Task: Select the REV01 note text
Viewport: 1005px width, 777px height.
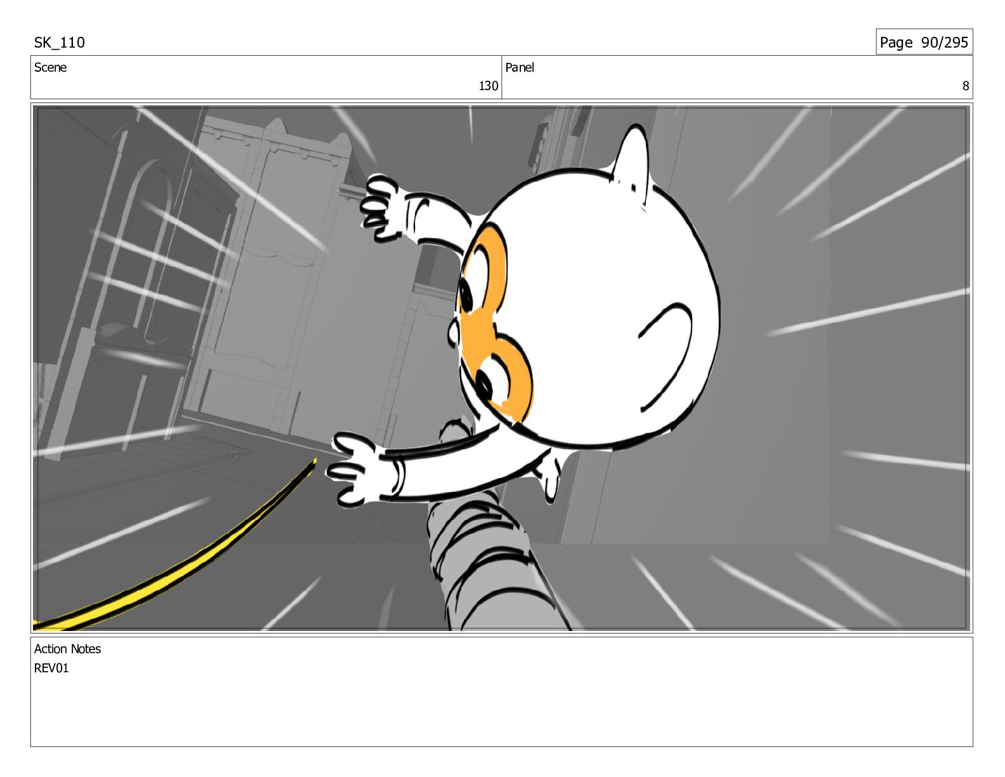Action: click(51, 668)
